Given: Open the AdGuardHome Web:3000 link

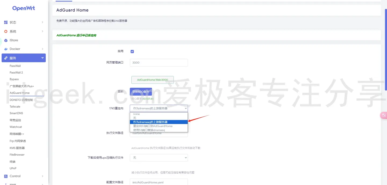Looking at the screenshot, I should 152,80.
